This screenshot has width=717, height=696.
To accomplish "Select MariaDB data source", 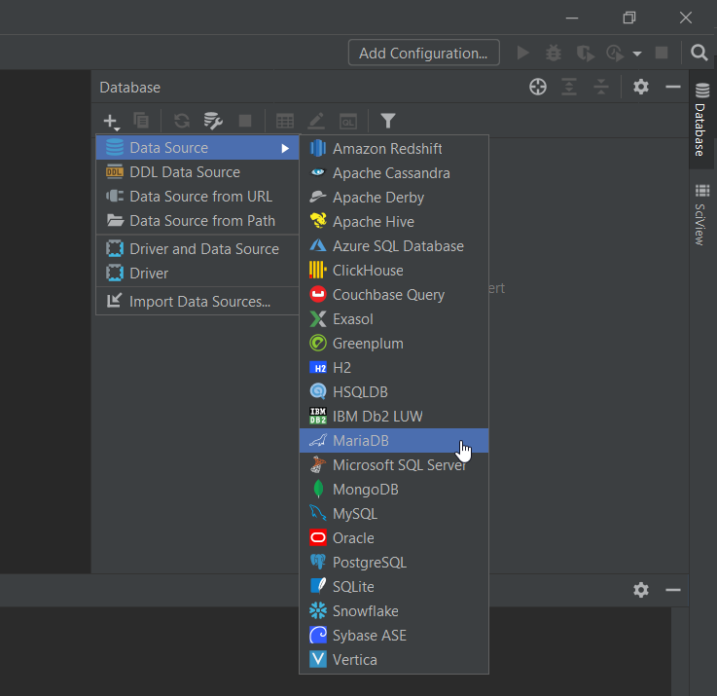I will coord(394,441).
